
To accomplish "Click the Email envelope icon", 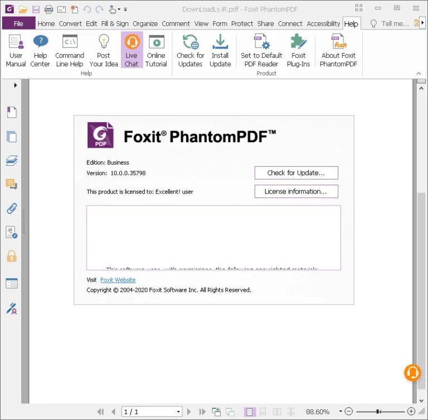I will click(61, 9).
